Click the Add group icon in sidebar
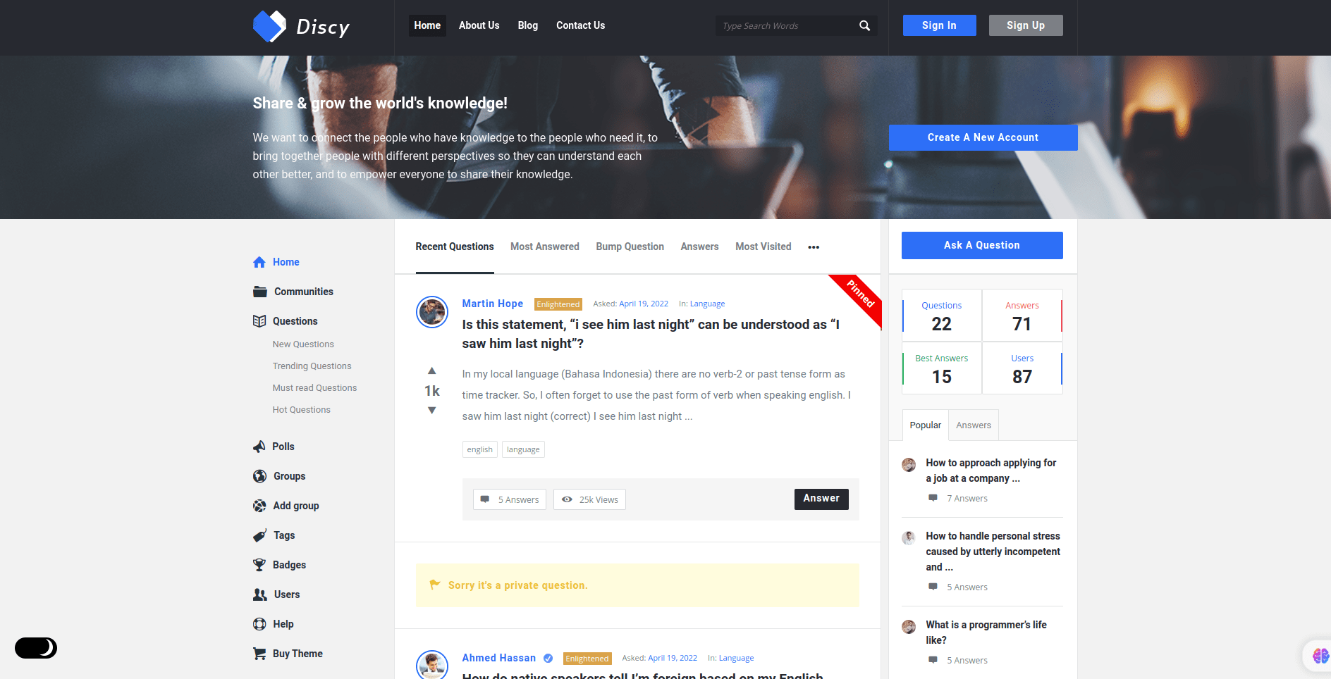Viewport: 1331px width, 679px height. pyautogui.click(x=259, y=505)
